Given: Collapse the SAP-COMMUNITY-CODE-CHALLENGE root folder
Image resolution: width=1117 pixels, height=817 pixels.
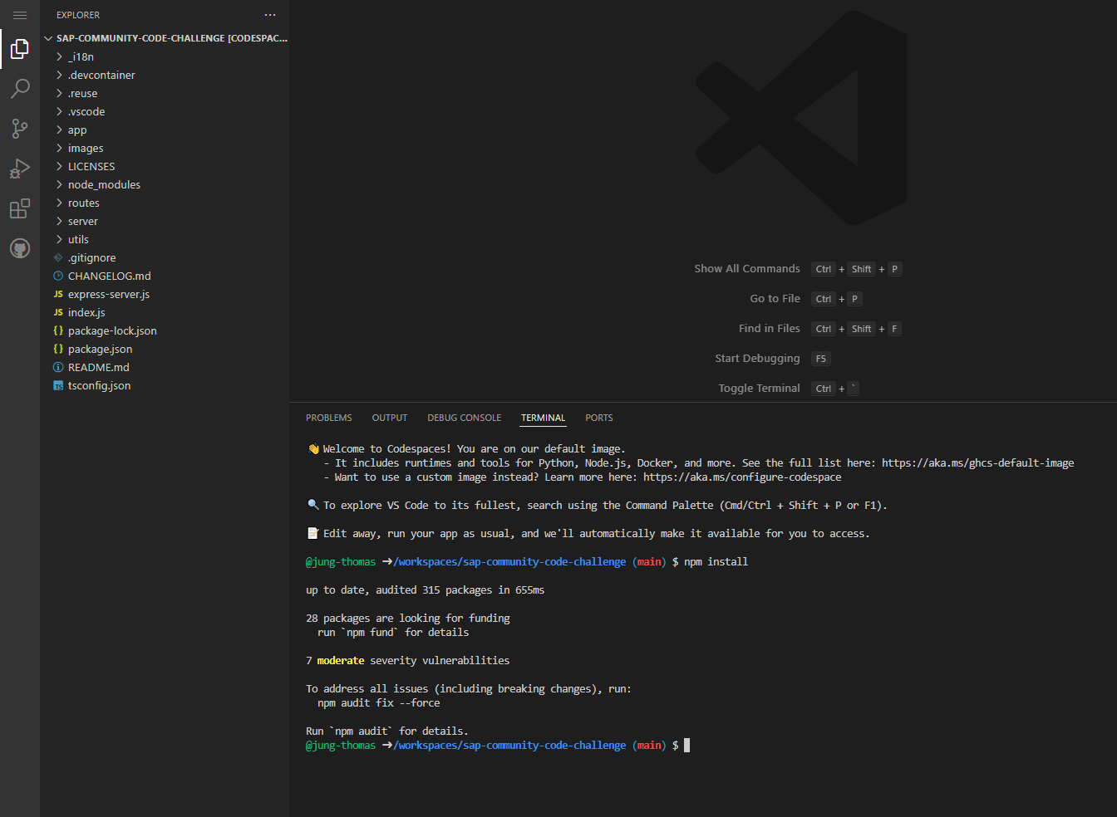Looking at the screenshot, I should point(48,38).
